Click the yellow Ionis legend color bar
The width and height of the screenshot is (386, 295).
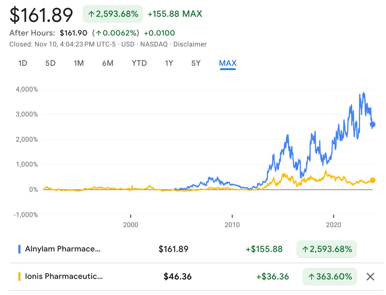tap(19, 276)
